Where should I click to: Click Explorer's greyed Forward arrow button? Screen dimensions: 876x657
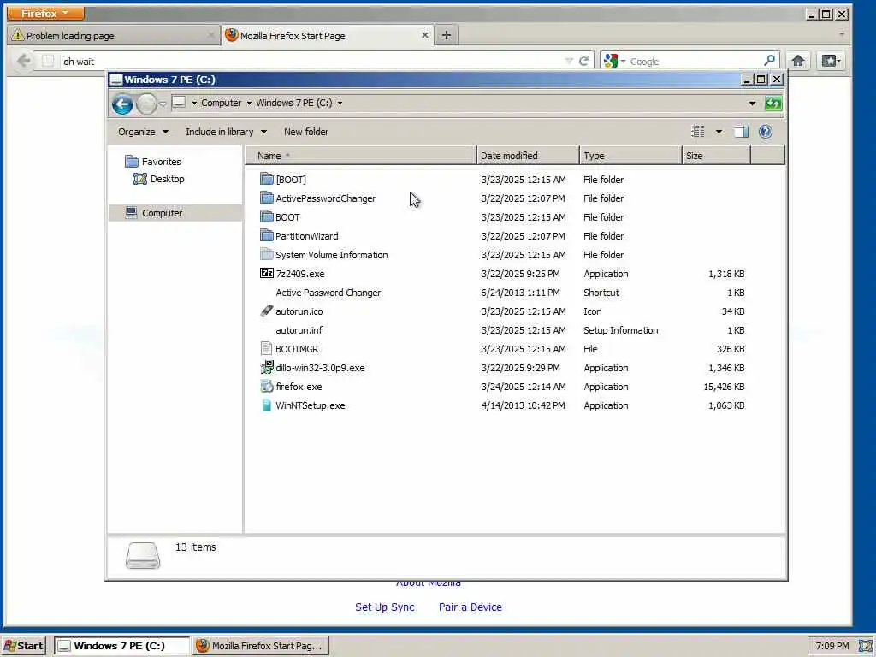[146, 104]
